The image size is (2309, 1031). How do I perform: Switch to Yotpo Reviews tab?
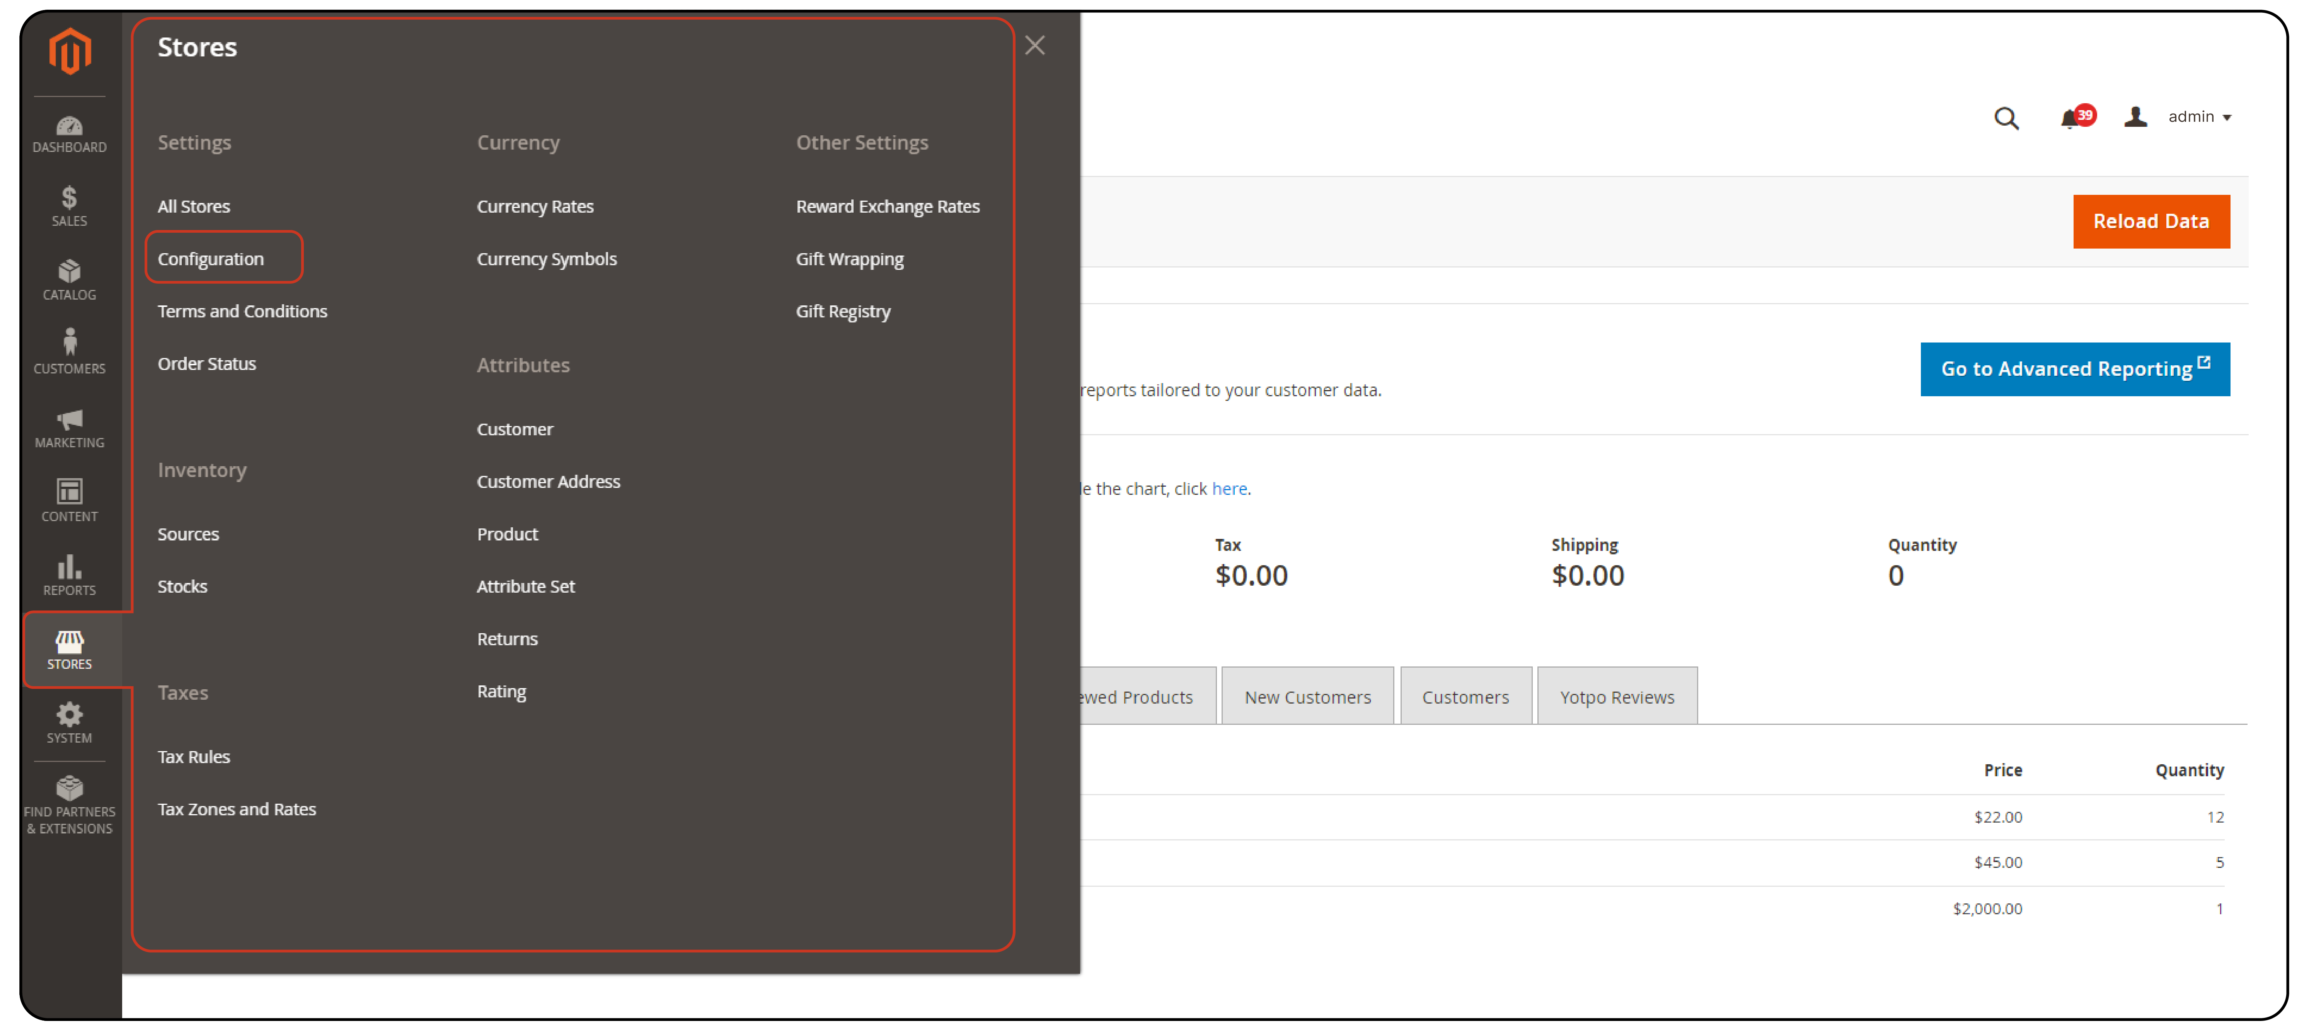coord(1617,697)
